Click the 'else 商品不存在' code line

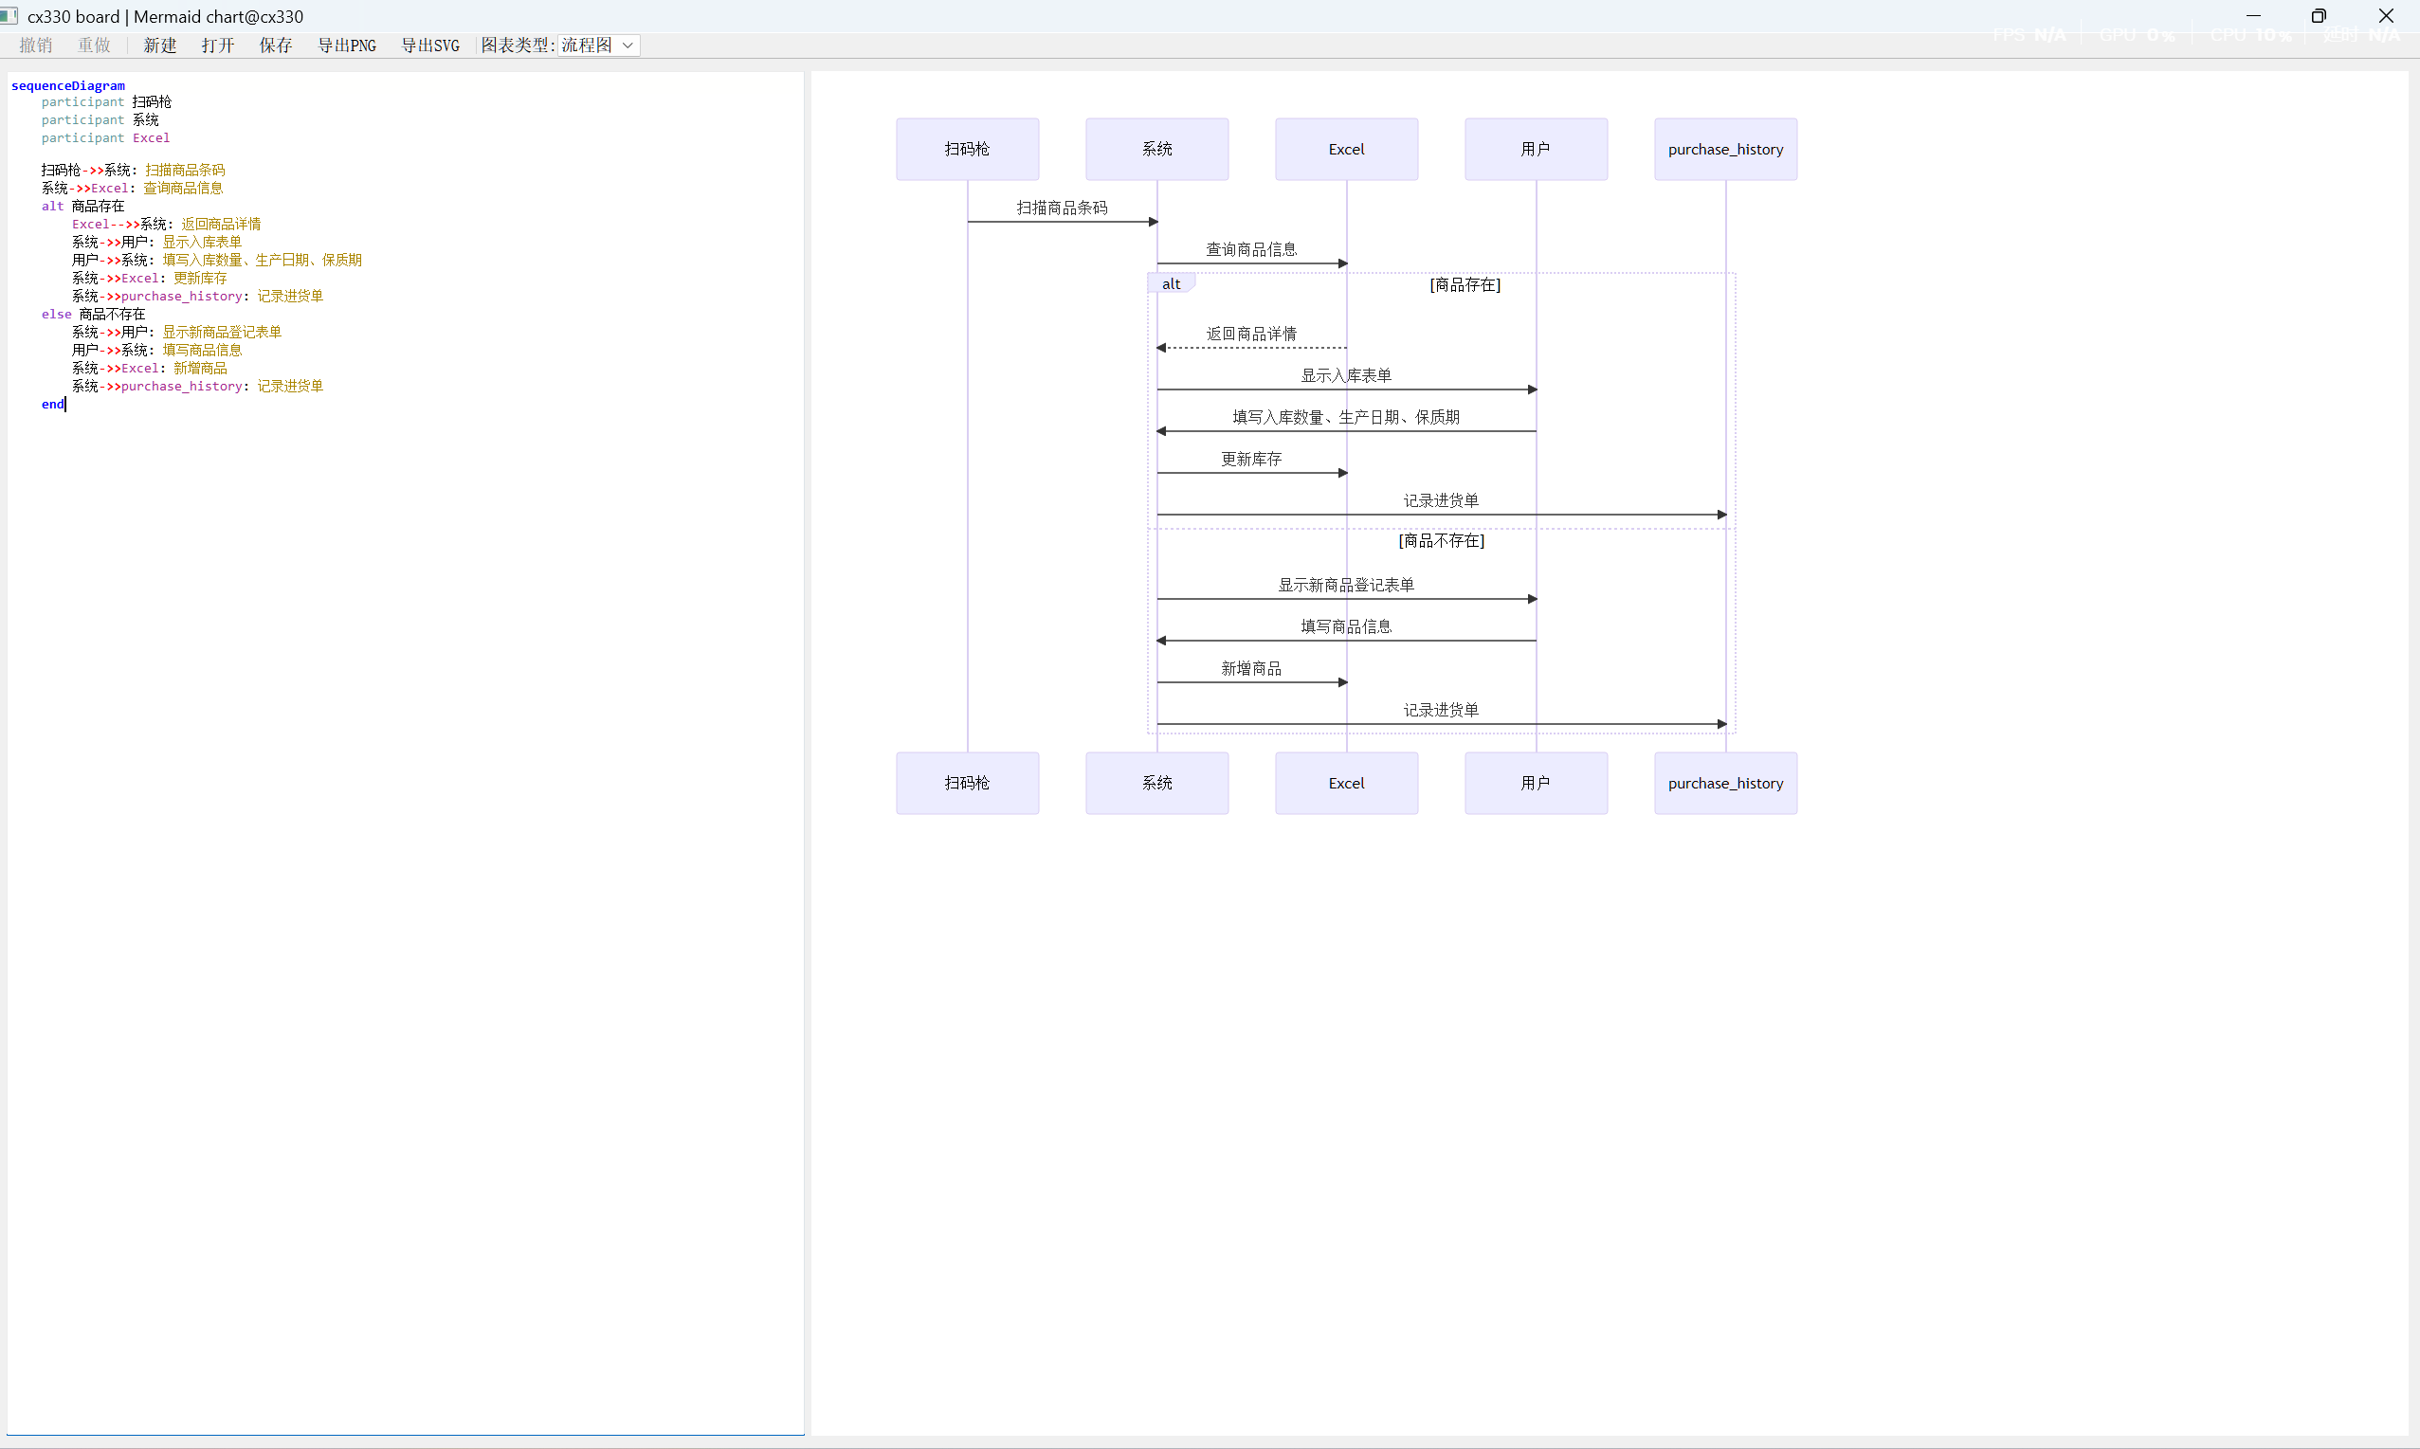coord(94,314)
